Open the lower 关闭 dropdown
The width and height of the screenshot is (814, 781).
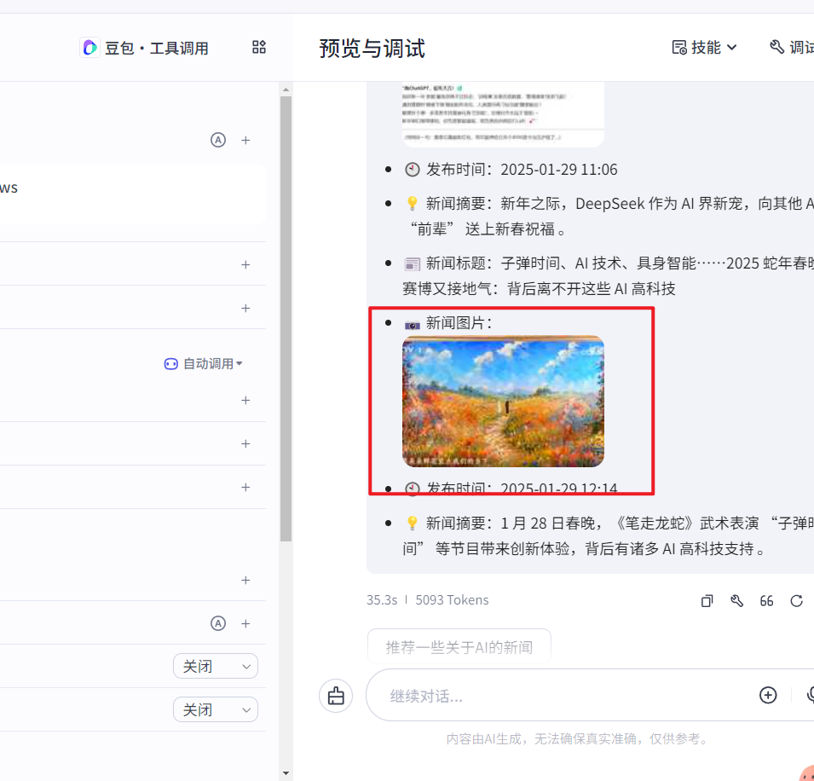[216, 709]
